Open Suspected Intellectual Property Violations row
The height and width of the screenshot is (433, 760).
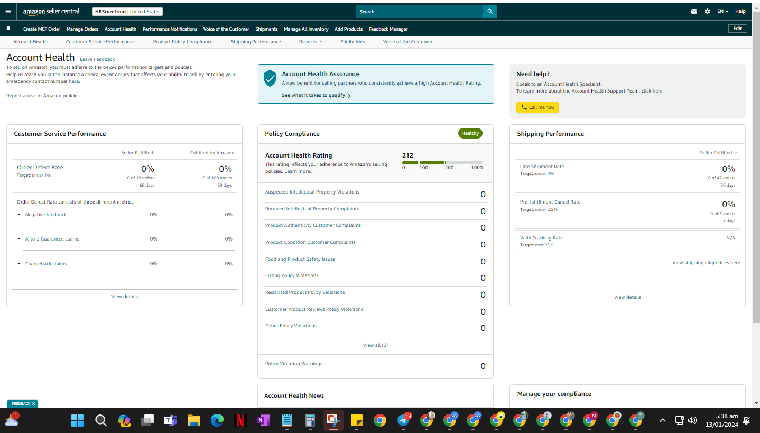tap(375, 194)
